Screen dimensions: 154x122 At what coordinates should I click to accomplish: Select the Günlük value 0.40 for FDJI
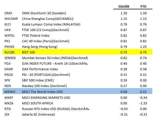124,64
